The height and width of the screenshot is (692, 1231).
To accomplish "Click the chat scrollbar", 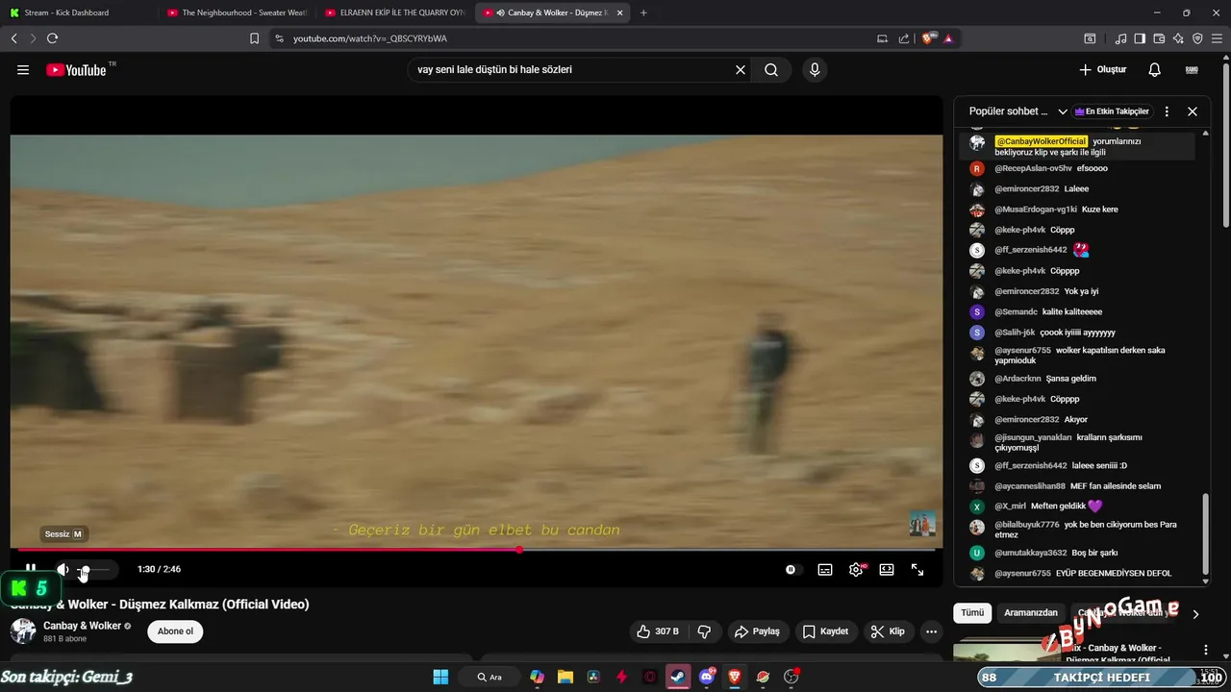I will click(x=1206, y=534).
